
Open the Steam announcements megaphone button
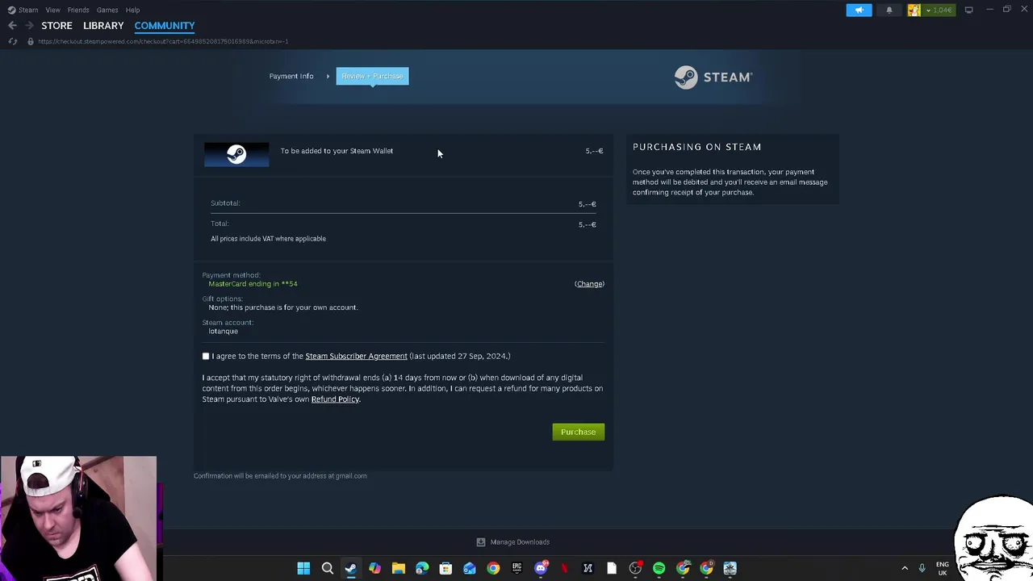(x=859, y=10)
